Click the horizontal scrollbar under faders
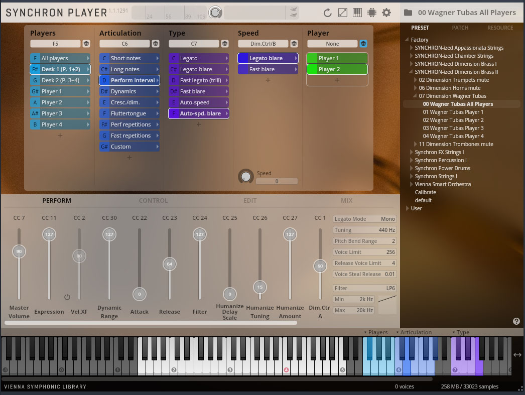This screenshot has height=395, width=525. [x=151, y=323]
